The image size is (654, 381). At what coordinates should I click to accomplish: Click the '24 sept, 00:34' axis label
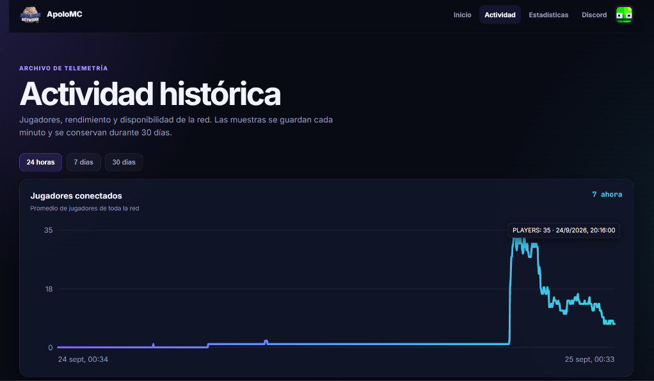(x=83, y=359)
